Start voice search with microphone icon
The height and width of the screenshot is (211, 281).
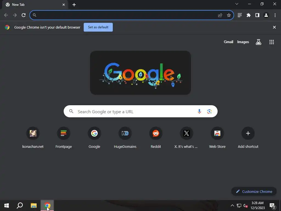click(x=199, y=112)
